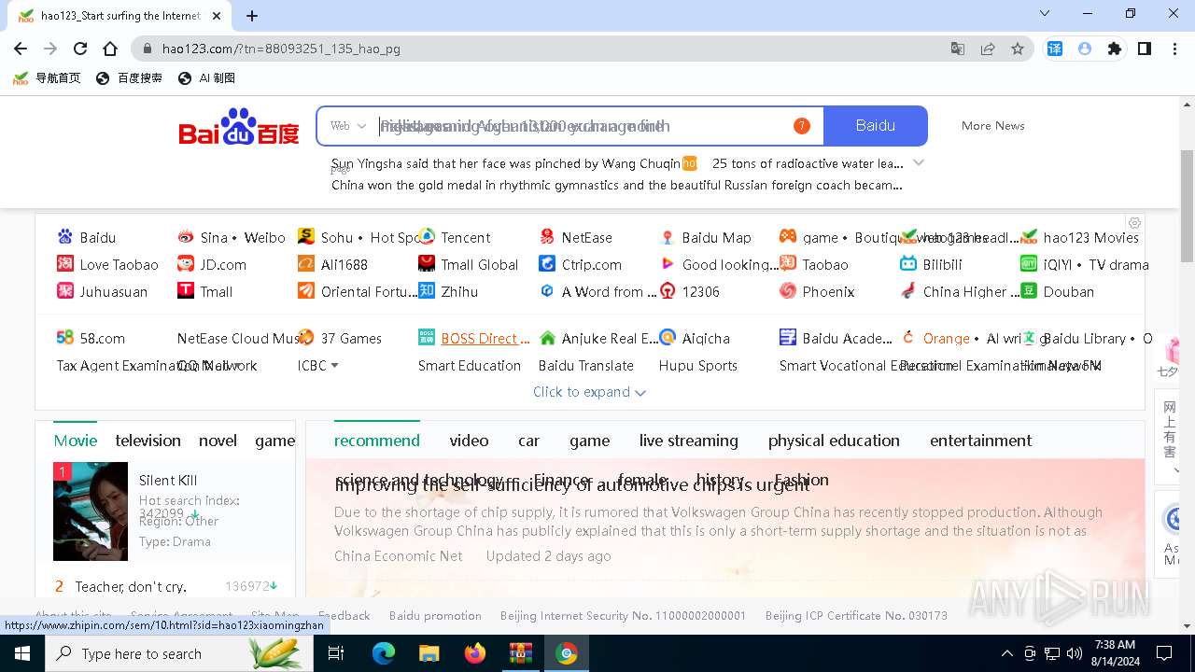1195x672 pixels.
Task: Expand hot news list chevron
Action: coord(919,163)
